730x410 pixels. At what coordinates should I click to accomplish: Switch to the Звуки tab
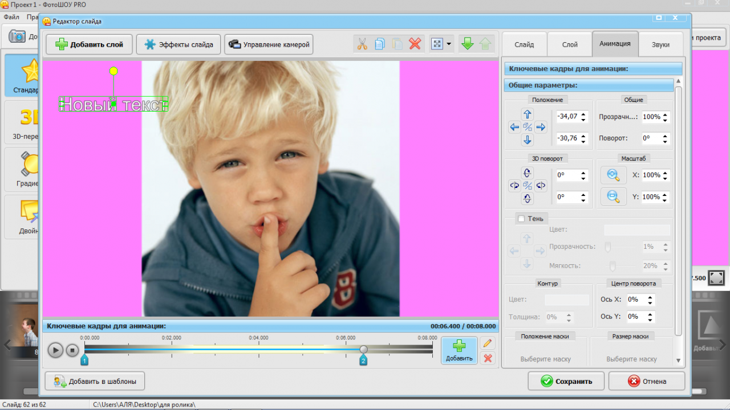[661, 44]
